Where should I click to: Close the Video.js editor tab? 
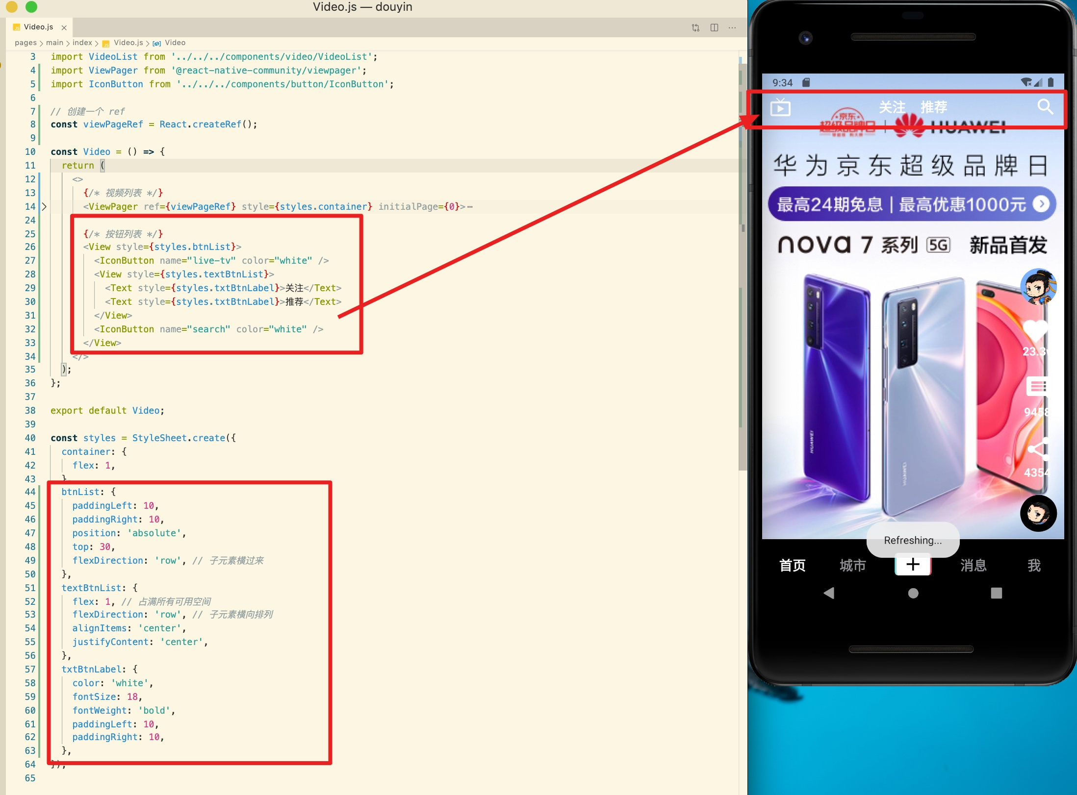pyautogui.click(x=64, y=27)
